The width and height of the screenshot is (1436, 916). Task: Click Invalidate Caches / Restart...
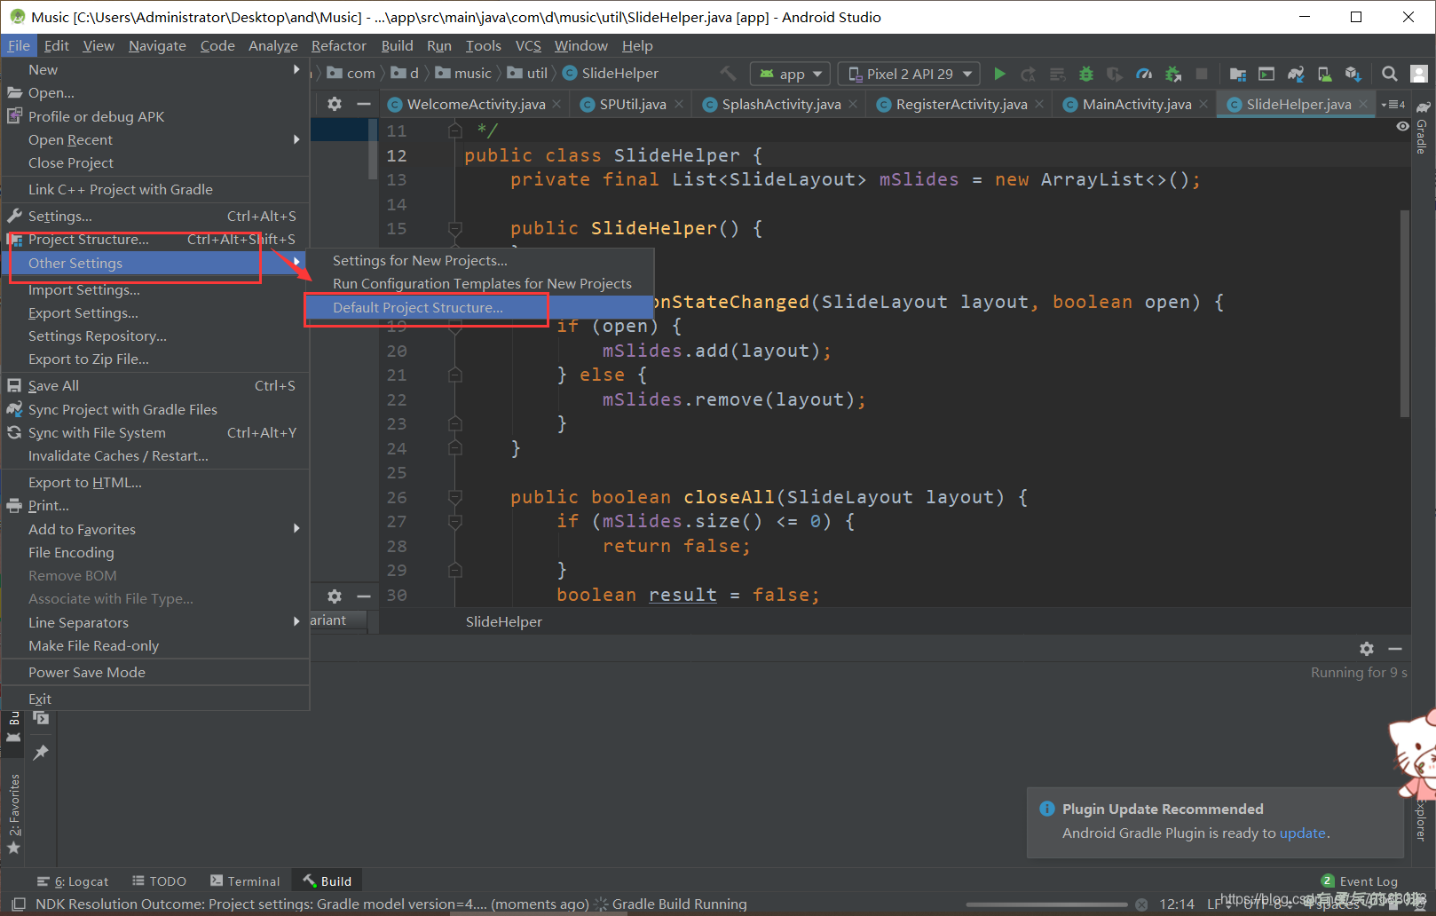point(155,455)
